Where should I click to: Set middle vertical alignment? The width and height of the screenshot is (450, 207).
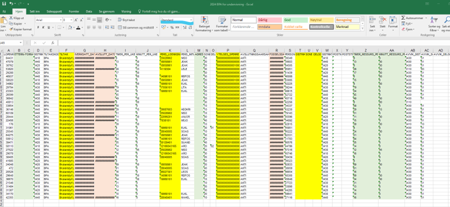click(94, 20)
